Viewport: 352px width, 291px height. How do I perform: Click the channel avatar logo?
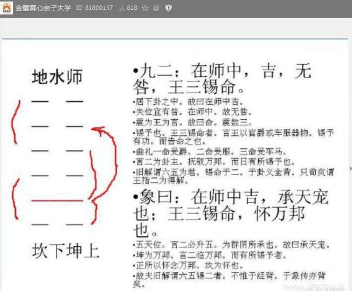pyautogui.click(x=6, y=8)
